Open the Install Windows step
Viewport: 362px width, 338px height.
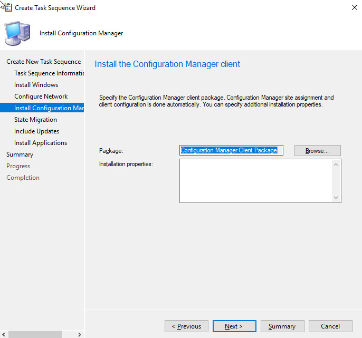pos(36,85)
